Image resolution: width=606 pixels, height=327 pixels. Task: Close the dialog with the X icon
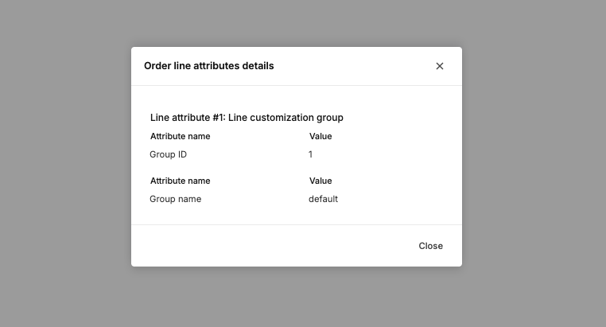coord(440,66)
